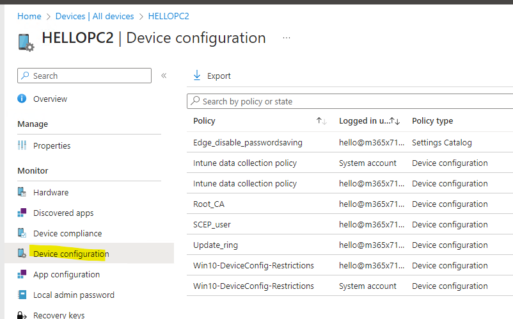
Task: Open Update_ring policy row
Action: point(216,245)
